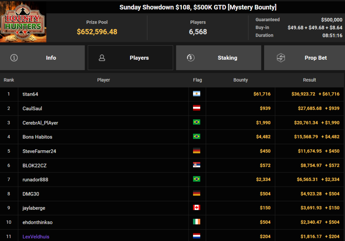The image size is (345, 241).
Task: Click the $6,565.31 result value
Action: (x=307, y=179)
